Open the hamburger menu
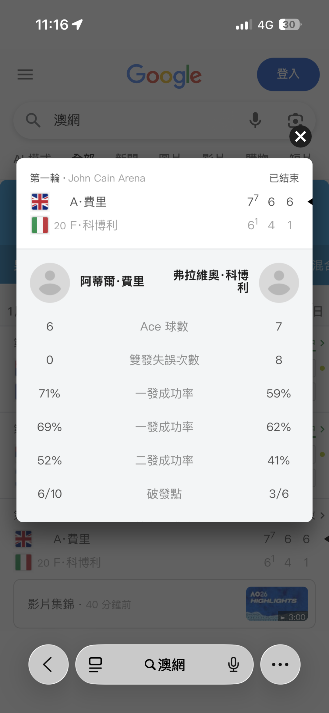 pos(25,74)
